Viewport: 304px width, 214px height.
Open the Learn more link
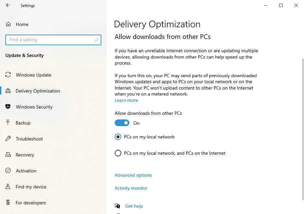pos(126,100)
